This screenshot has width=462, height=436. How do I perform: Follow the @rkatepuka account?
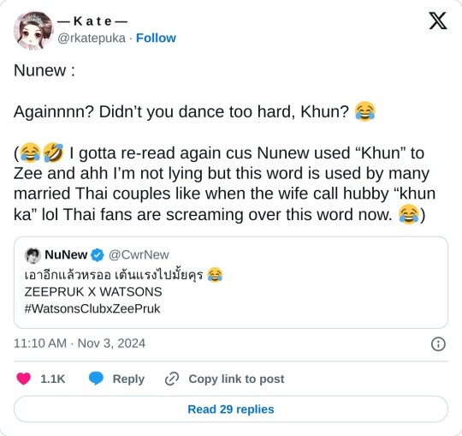point(156,38)
